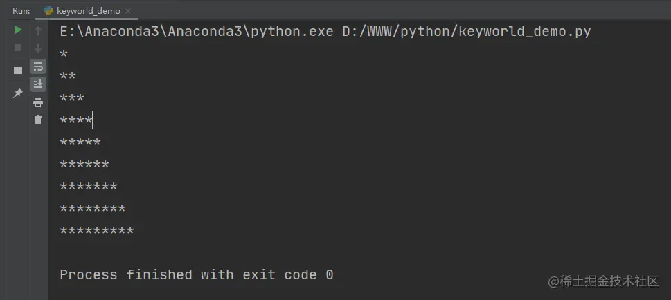Click the Python icon on the keyworld_demo tab

pos(48,10)
